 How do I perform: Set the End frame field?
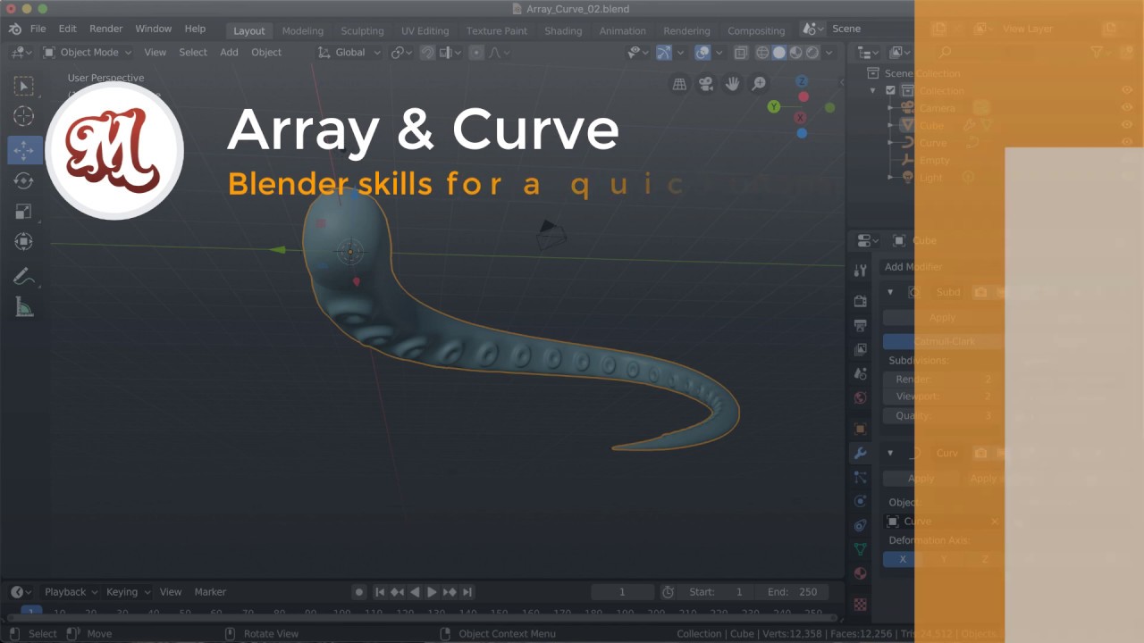coord(793,592)
